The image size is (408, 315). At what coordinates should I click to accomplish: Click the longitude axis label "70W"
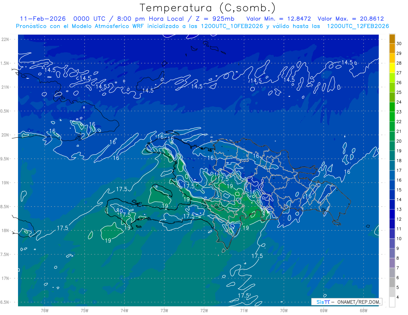(x=284, y=311)
